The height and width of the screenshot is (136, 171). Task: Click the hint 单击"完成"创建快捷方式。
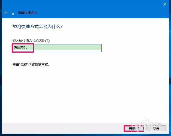point(31,65)
